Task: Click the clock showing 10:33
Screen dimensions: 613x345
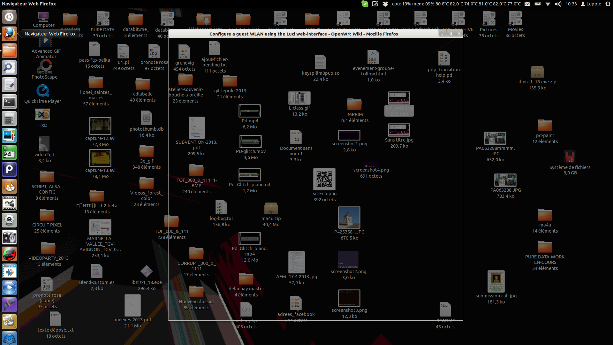Action: (x=571, y=4)
